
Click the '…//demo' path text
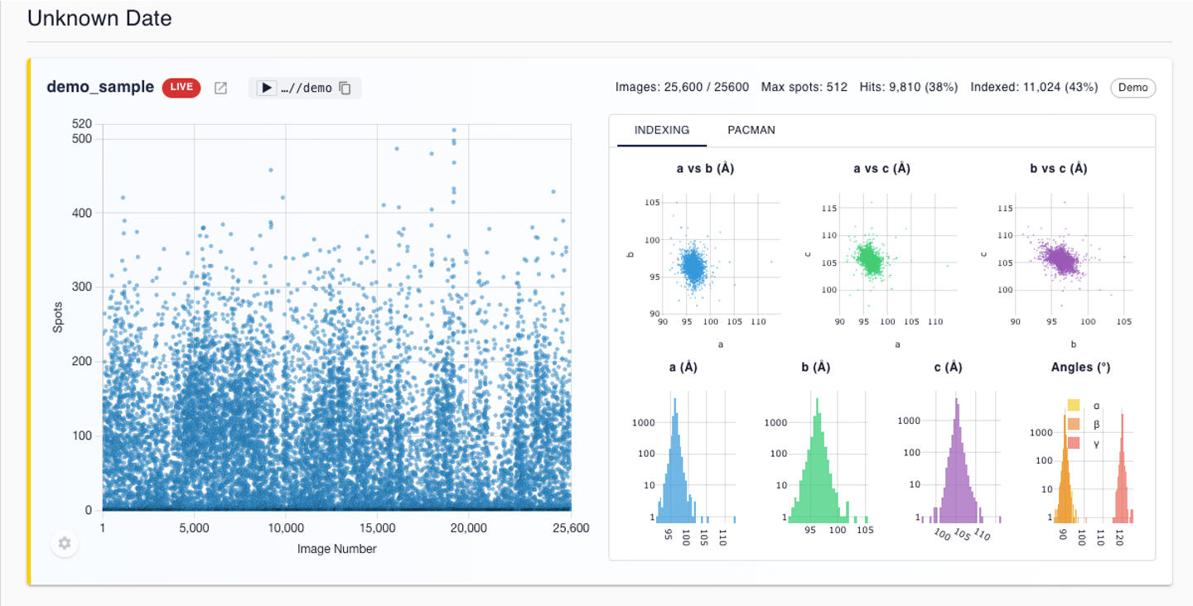tap(306, 88)
